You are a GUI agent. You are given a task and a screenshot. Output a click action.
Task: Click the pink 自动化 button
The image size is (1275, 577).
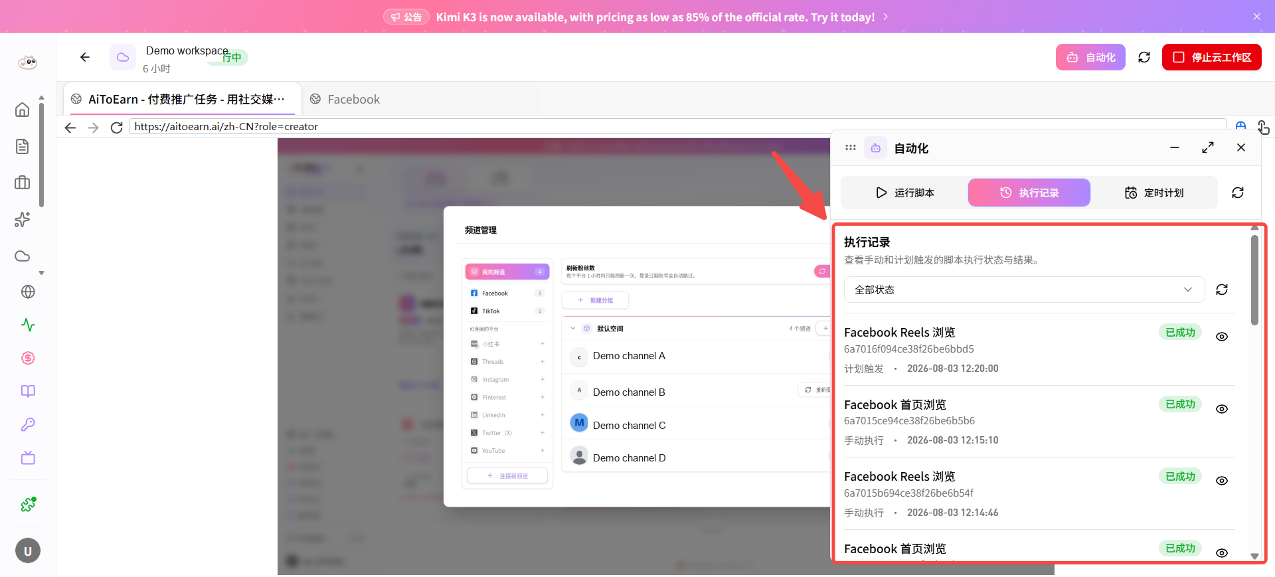tap(1090, 57)
